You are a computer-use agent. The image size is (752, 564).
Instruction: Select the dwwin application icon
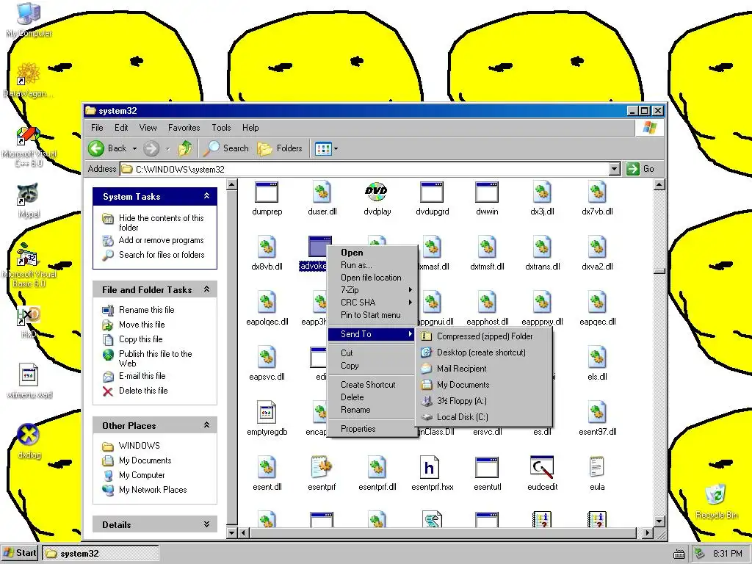pyautogui.click(x=487, y=192)
